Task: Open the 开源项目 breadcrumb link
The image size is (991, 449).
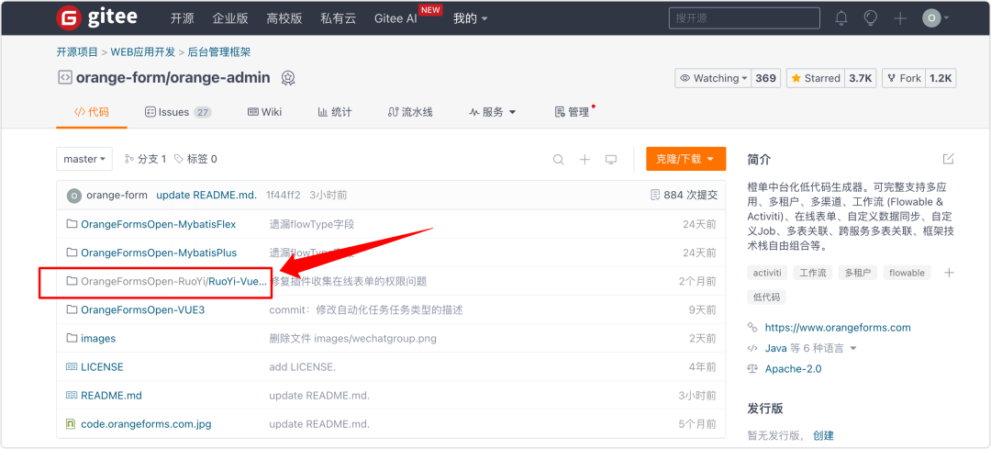Action: 77,51
